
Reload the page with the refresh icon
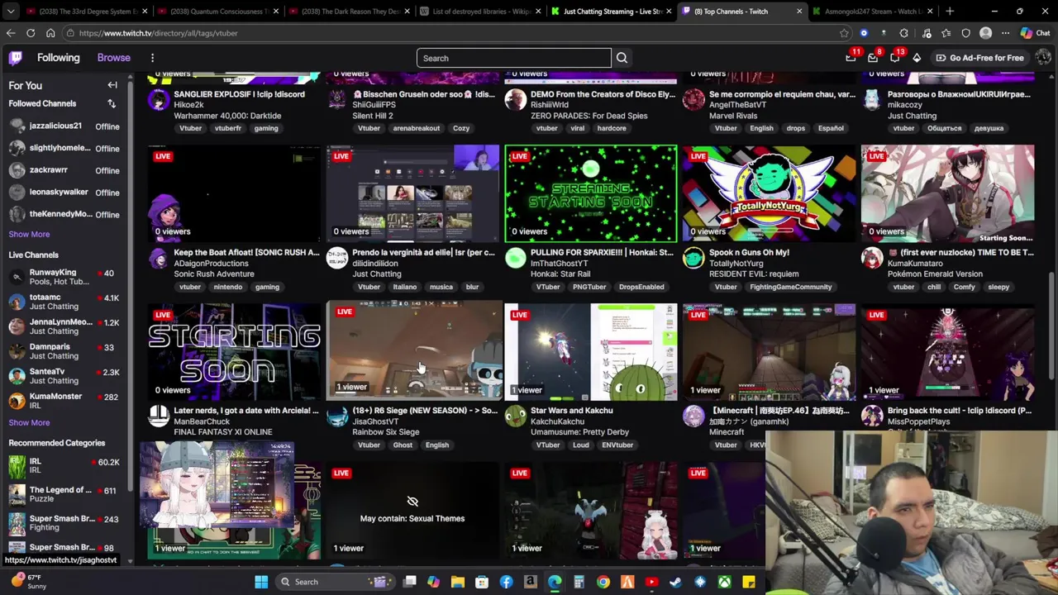point(31,33)
